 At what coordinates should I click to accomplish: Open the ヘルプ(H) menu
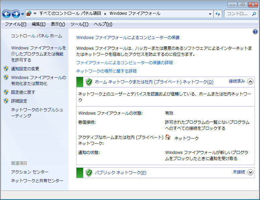103,24
